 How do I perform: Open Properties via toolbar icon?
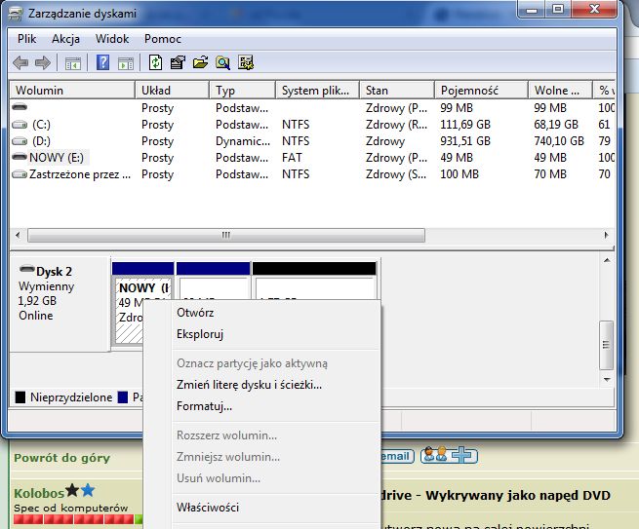coord(178,62)
